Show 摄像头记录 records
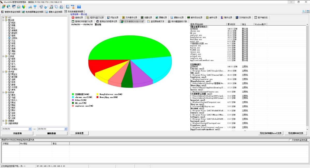 [x=177, y=18]
